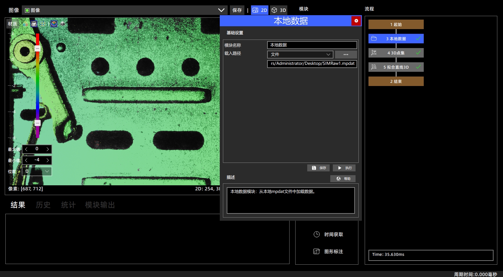The image size is (503, 277).
Task: Close the 本地数据 dialog
Action: [356, 21]
